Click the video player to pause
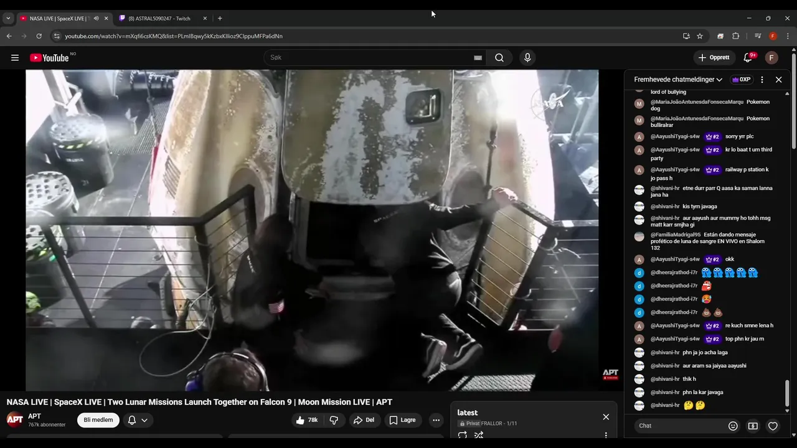Viewport: 797px width, 448px height. (x=312, y=230)
